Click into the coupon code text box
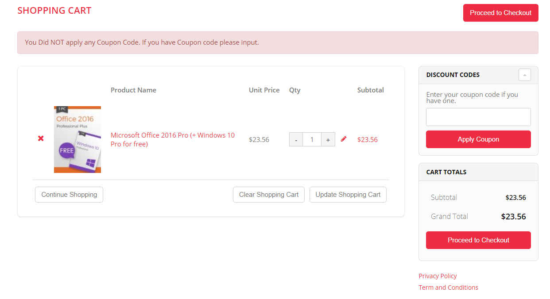 coord(478,117)
